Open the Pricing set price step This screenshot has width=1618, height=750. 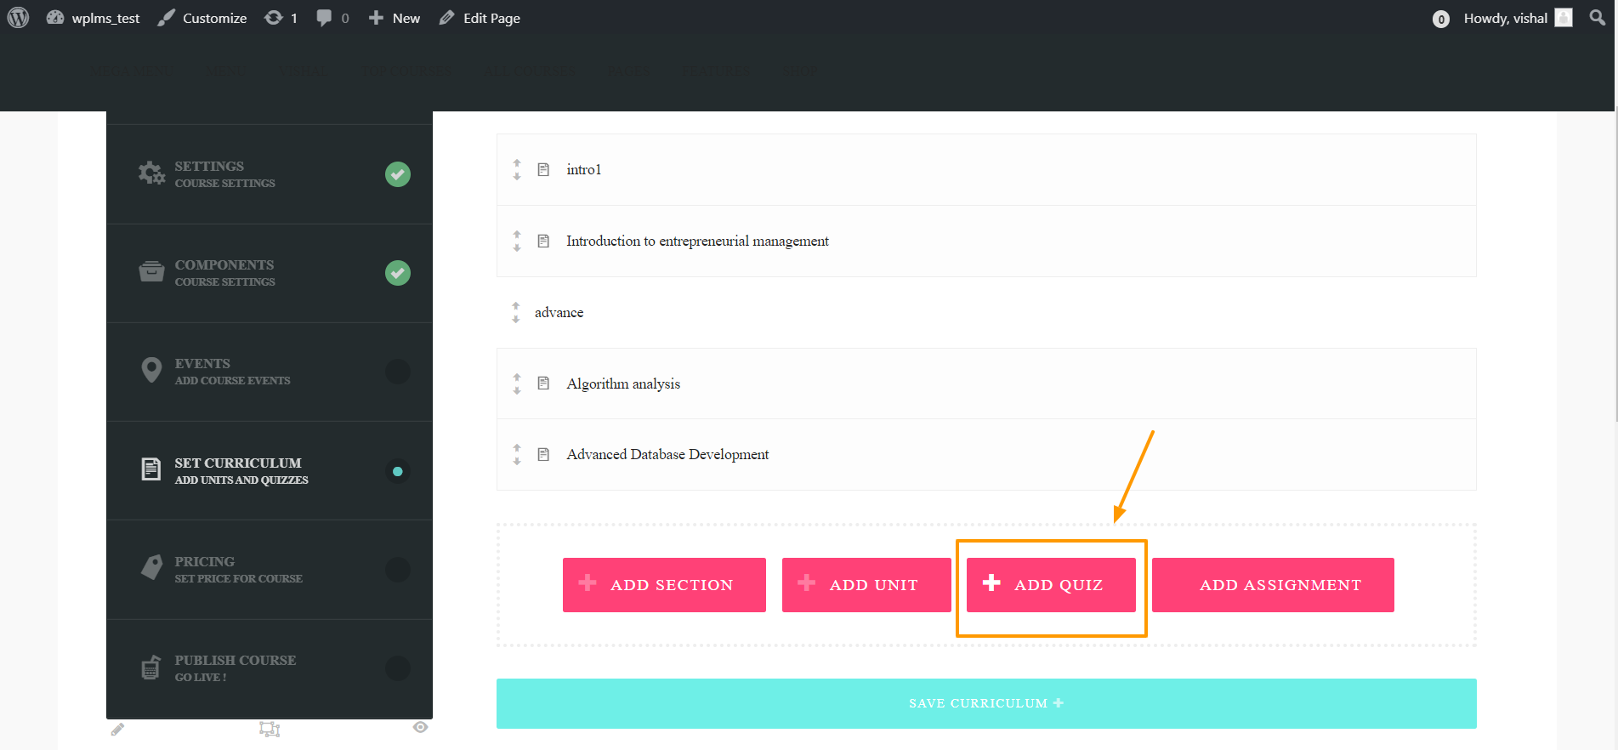coord(270,569)
